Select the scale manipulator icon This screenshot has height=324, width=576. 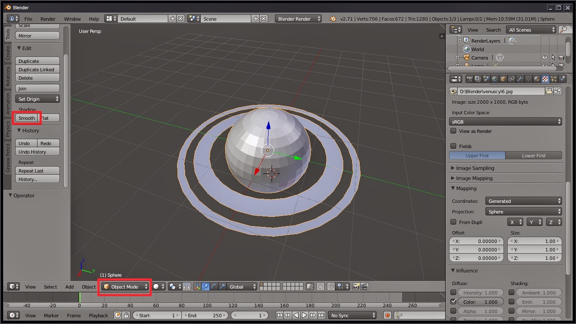point(222,286)
